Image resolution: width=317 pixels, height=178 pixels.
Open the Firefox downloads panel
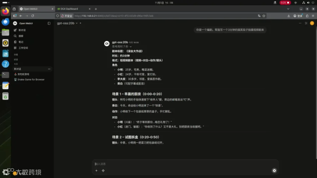(289, 16)
